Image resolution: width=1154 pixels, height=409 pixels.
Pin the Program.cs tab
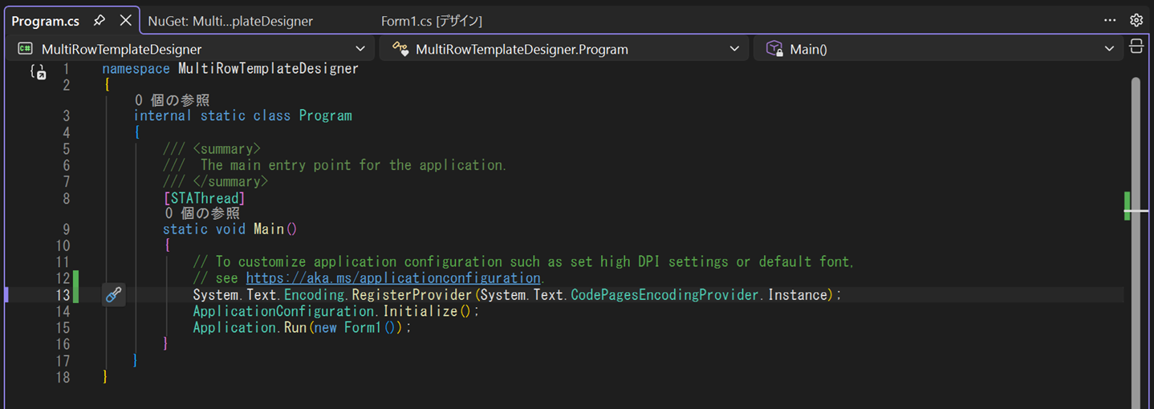100,20
